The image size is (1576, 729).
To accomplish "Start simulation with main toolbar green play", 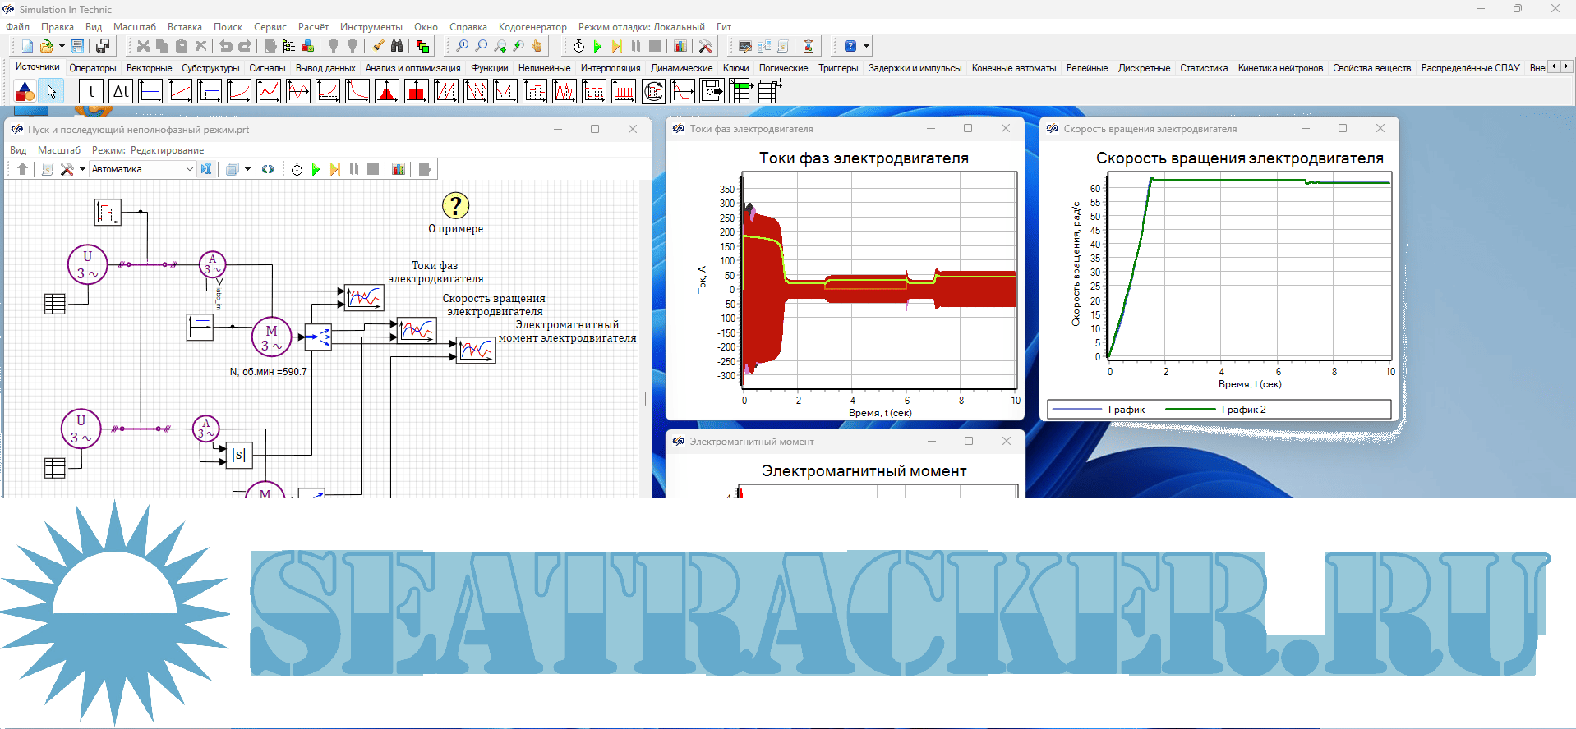I will click(597, 47).
